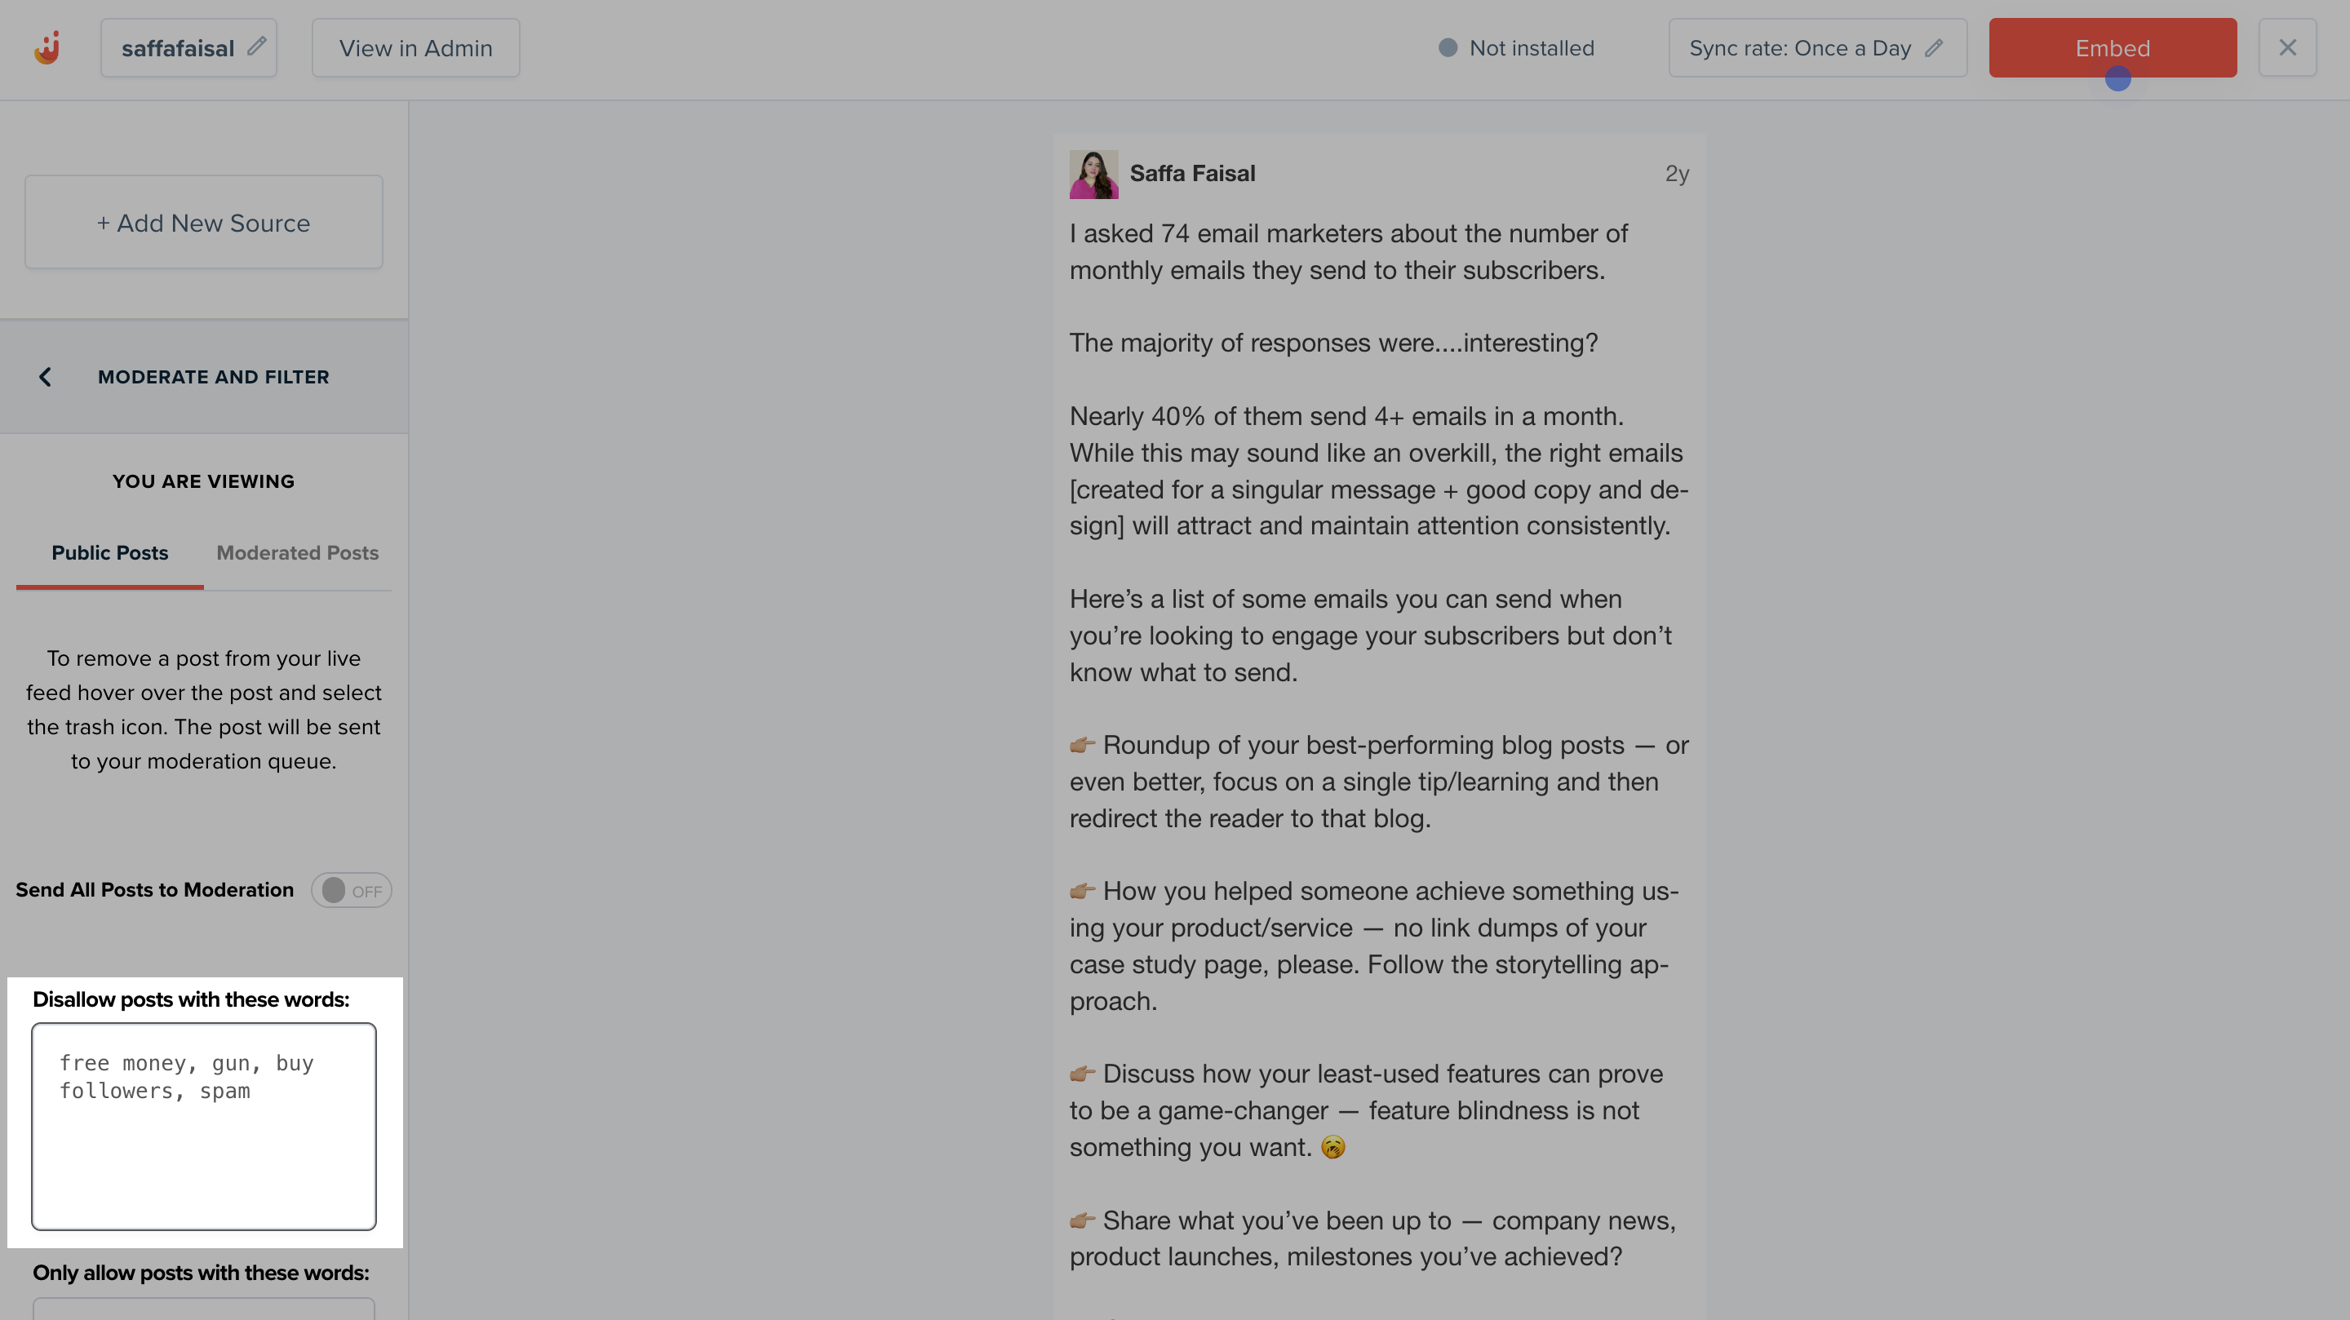Add a new source
Image resolution: width=2350 pixels, height=1320 pixels.
202,222
